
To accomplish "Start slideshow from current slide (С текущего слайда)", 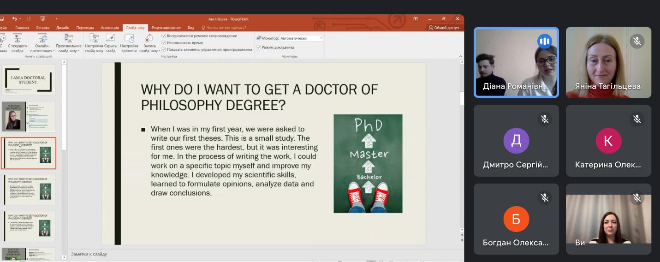I will (17, 43).
